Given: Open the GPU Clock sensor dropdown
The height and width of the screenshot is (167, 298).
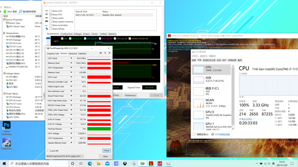Looking at the screenshot, I should [x=71, y=58].
